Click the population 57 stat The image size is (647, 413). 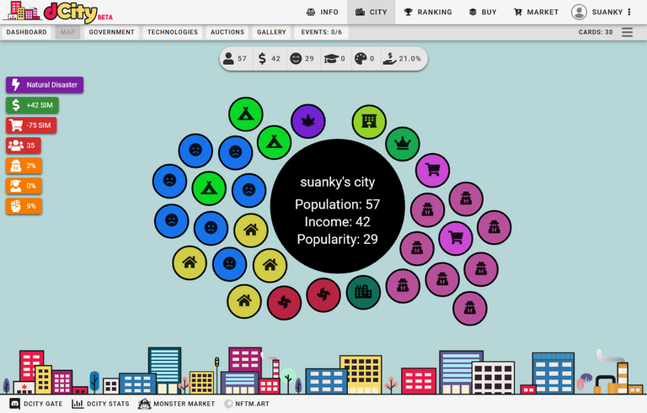pyautogui.click(x=236, y=59)
